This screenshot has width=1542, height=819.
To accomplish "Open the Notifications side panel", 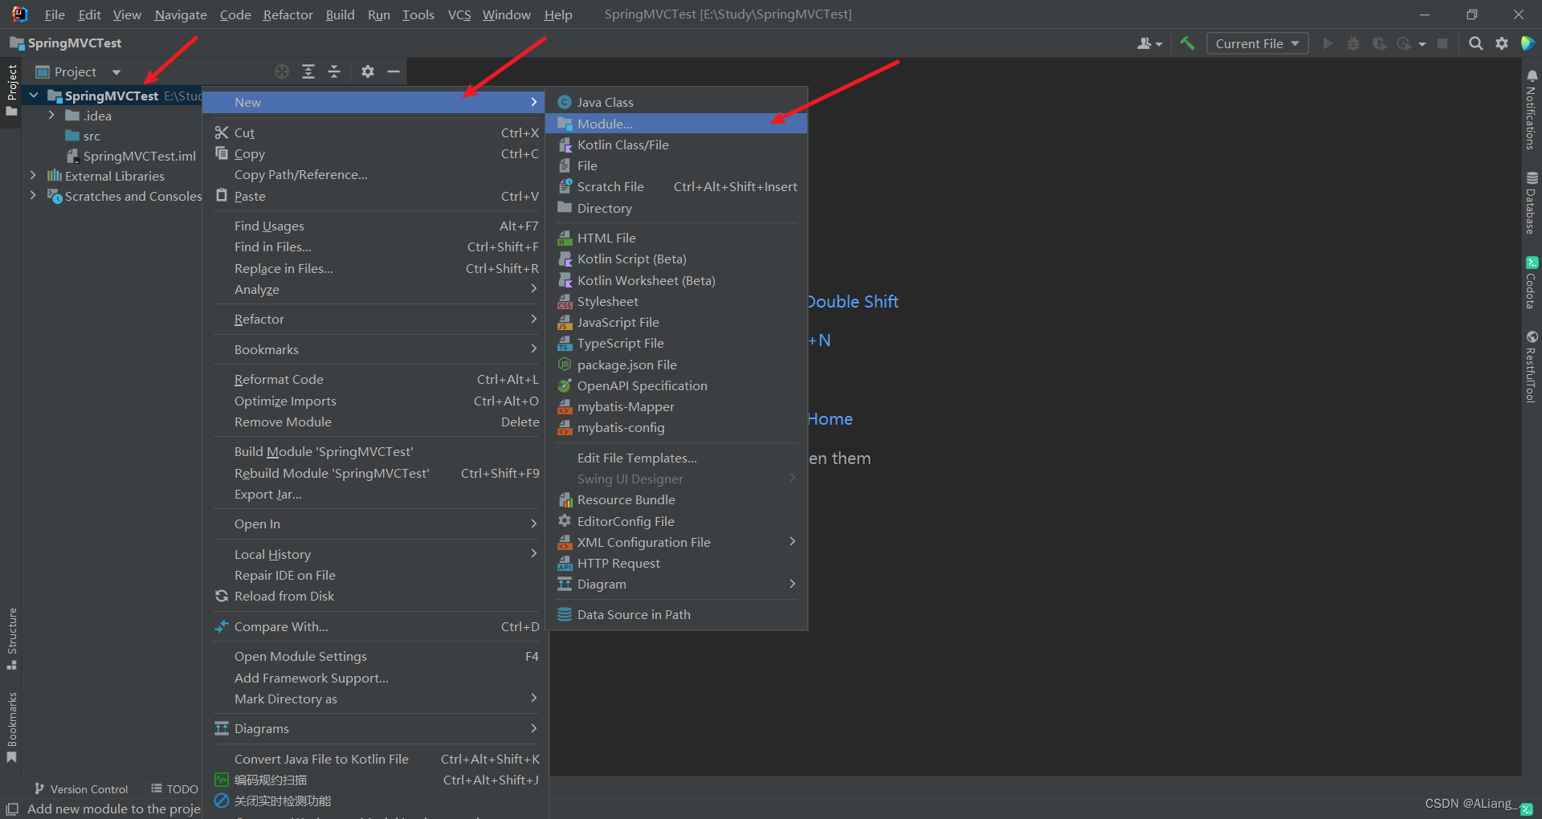I will pyautogui.click(x=1532, y=110).
